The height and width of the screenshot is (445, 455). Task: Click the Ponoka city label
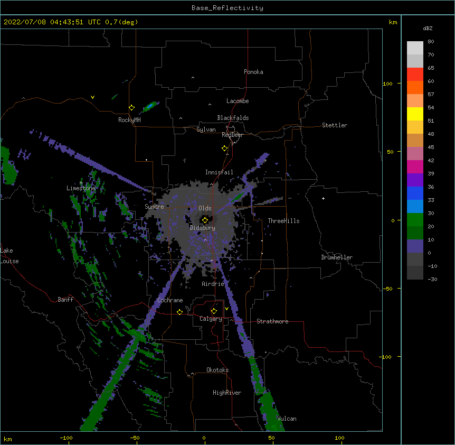tap(253, 72)
